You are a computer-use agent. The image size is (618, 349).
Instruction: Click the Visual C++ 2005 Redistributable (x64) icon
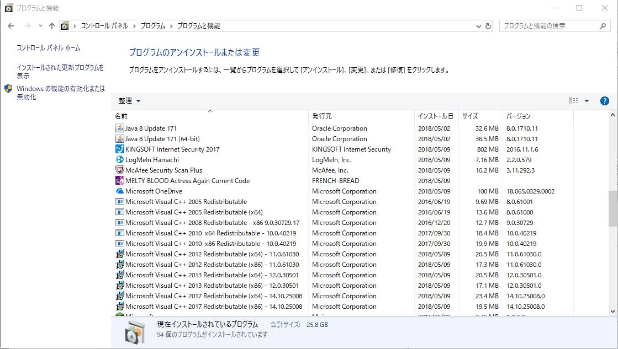119,212
